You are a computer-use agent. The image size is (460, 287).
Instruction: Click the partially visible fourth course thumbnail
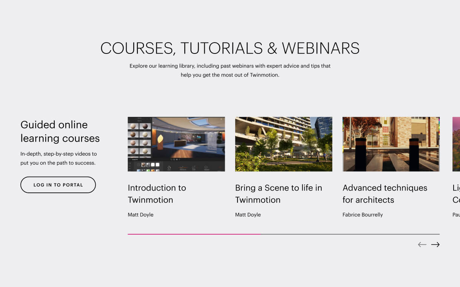click(456, 144)
